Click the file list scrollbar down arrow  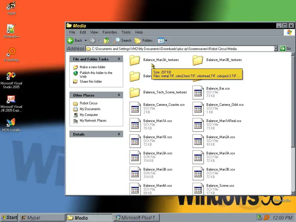tap(293, 193)
